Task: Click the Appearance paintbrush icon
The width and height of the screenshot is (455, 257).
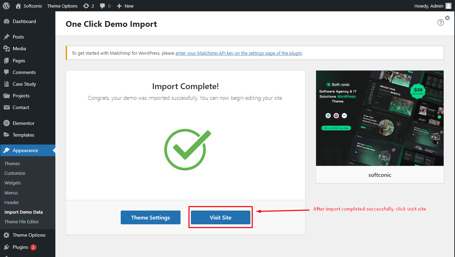Action: [x=7, y=150]
